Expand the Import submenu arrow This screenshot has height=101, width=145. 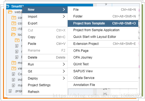point(64,16)
